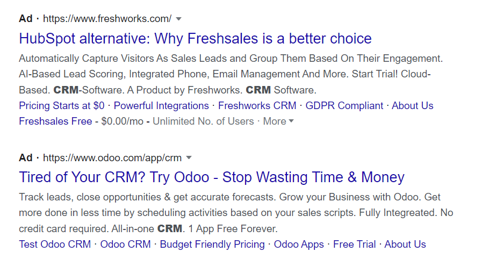
Task: Click the odoo.com/app/crm URL text
Action: coord(112,158)
